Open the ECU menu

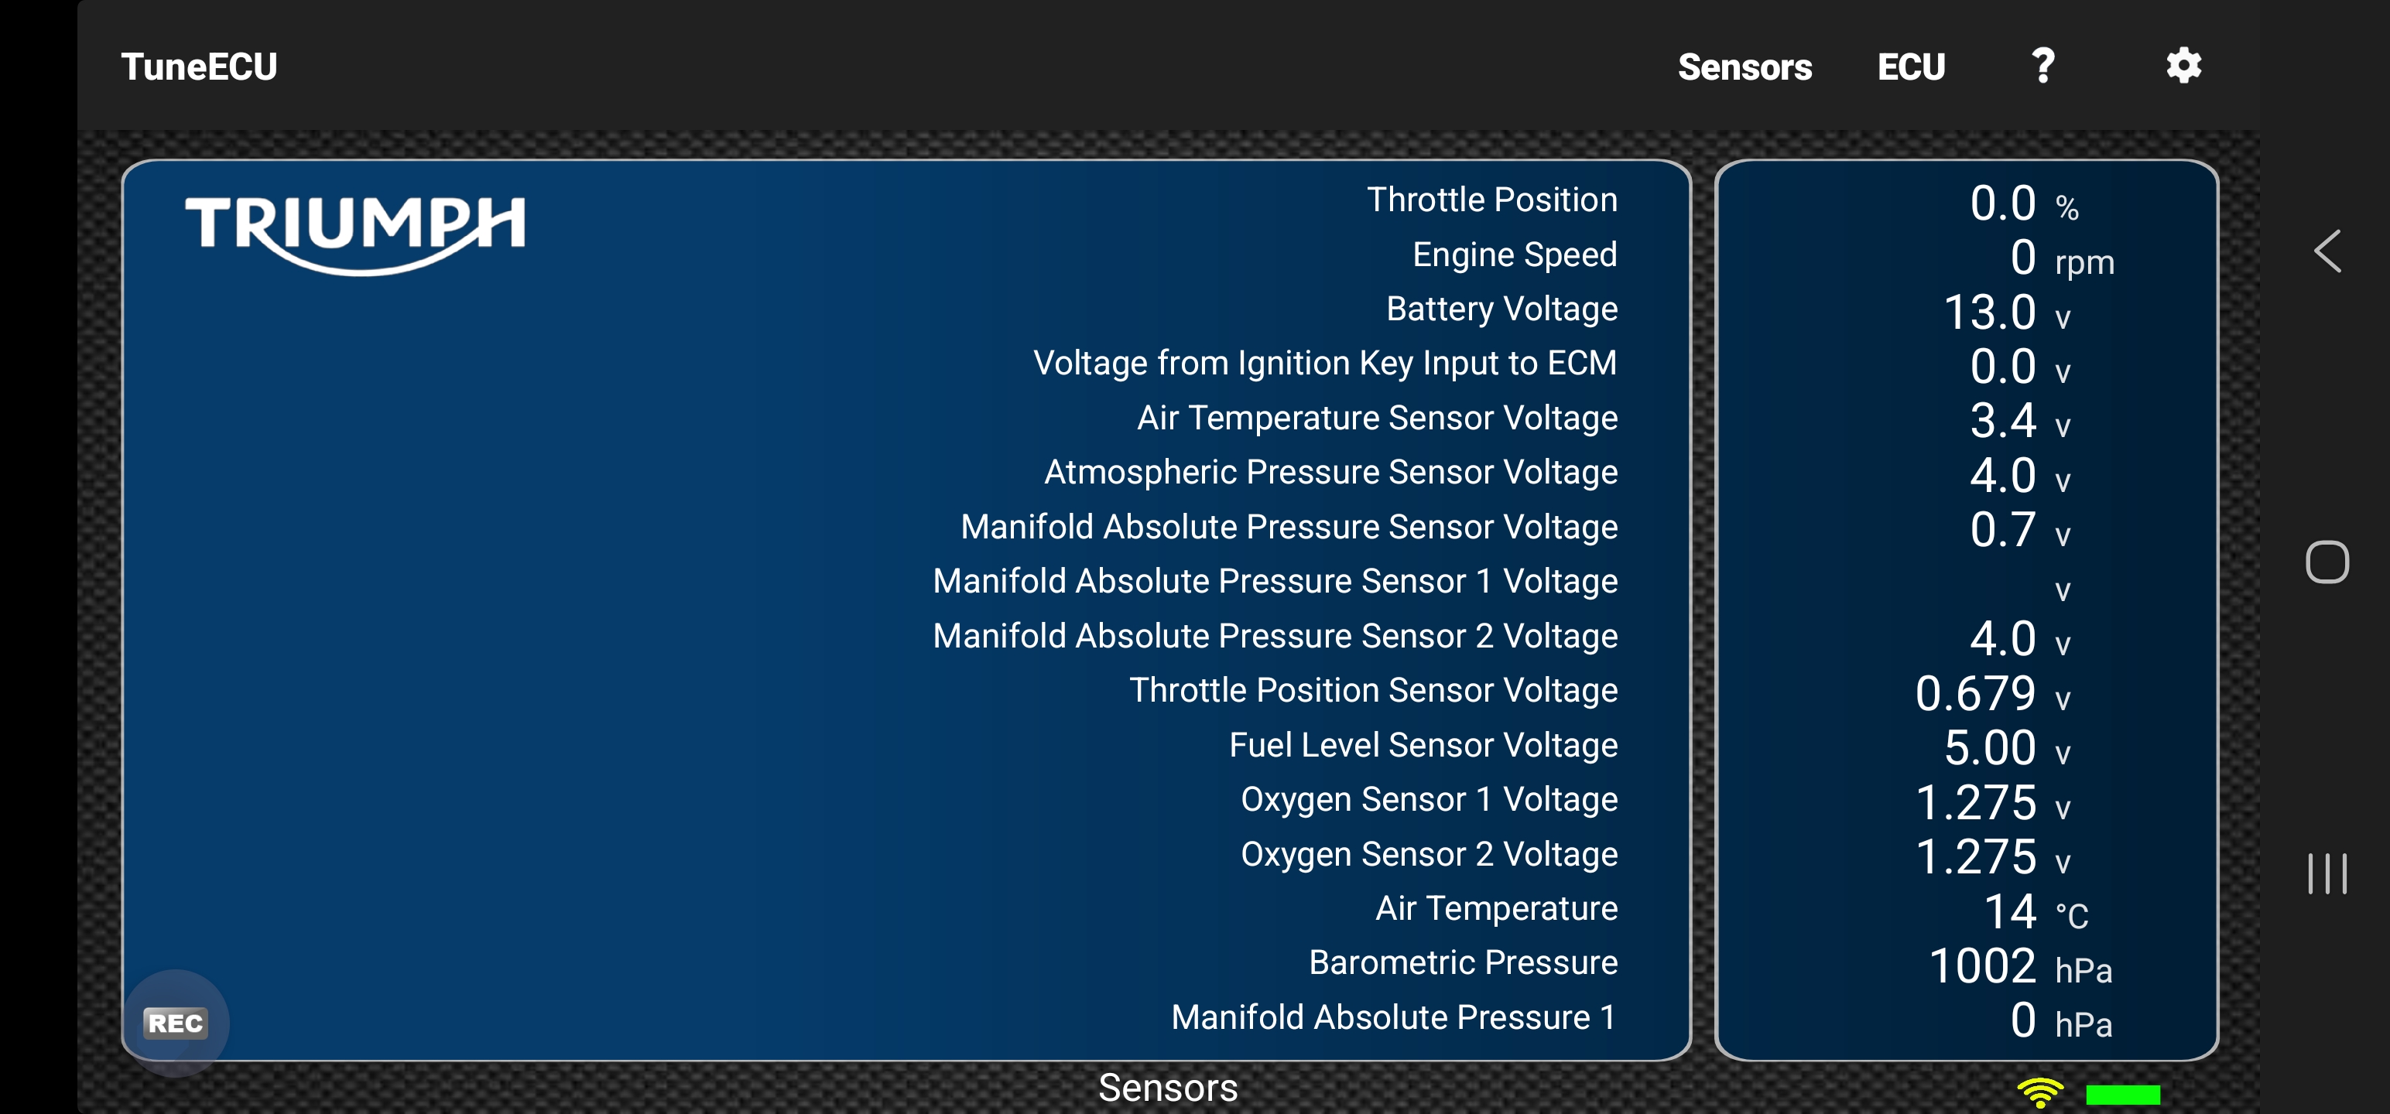pos(1911,67)
